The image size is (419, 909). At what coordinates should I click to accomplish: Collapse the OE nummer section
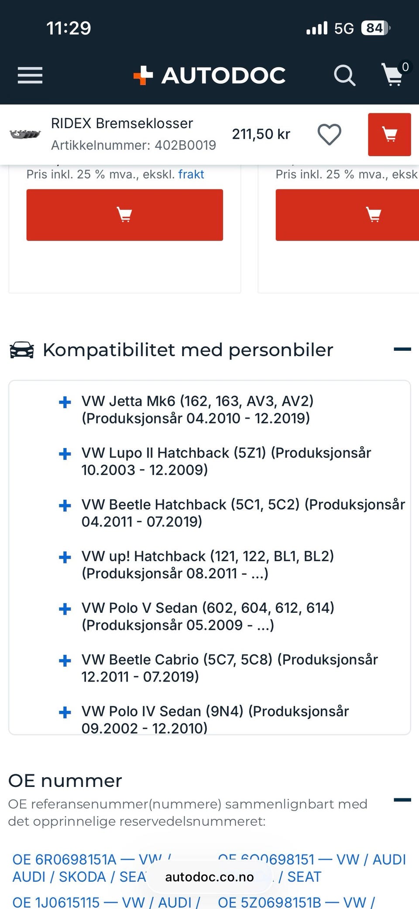(402, 800)
